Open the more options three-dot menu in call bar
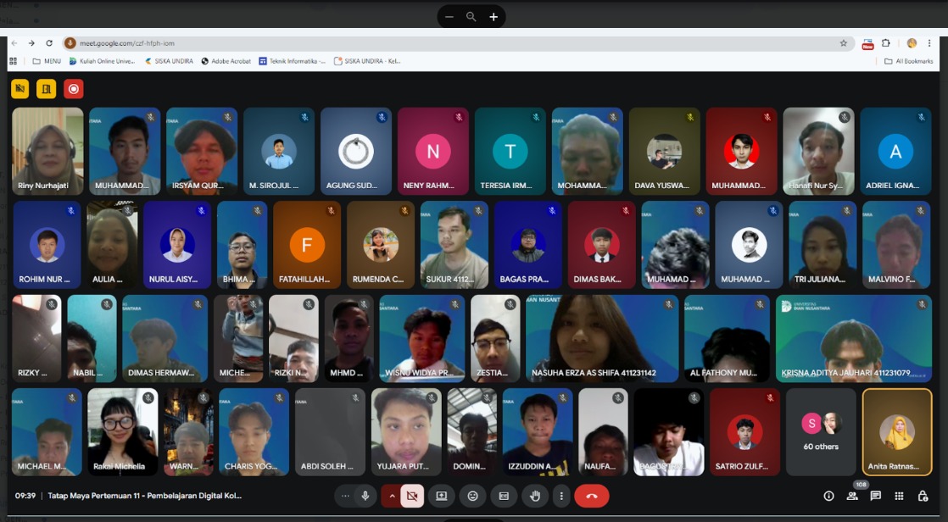The height and width of the screenshot is (522, 948). click(x=561, y=496)
